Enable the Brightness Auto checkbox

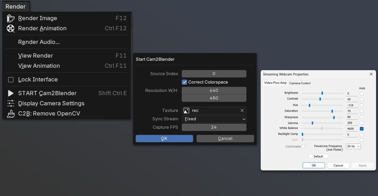pyautogui.click(x=361, y=93)
